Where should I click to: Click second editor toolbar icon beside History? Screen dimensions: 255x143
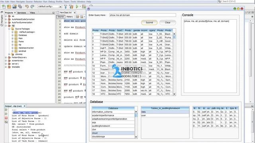point(82,17)
